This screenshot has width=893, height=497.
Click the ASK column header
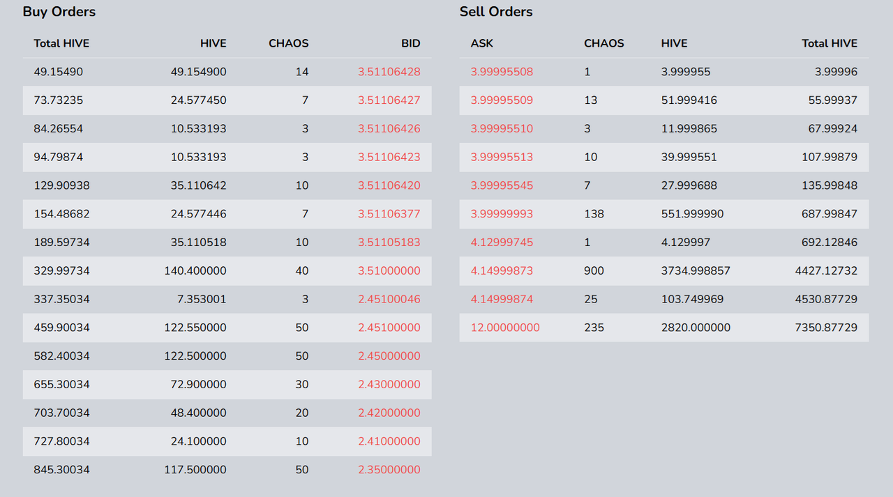click(481, 43)
